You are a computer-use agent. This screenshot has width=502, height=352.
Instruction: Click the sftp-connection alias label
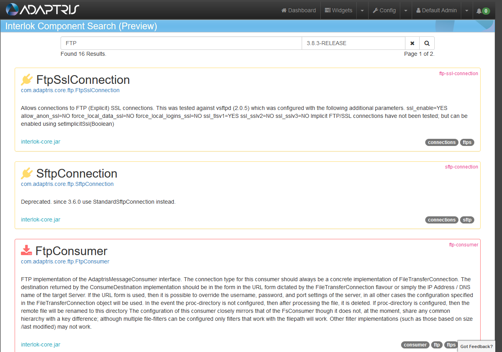pyautogui.click(x=462, y=167)
